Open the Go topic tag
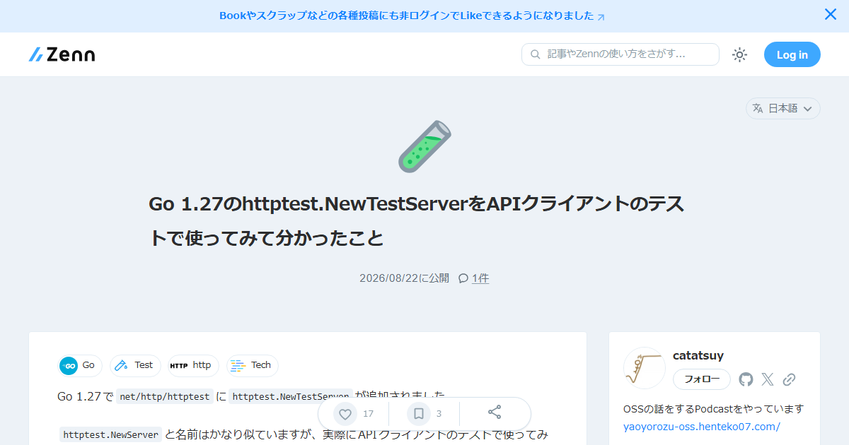This screenshot has height=445, width=849. tap(80, 365)
